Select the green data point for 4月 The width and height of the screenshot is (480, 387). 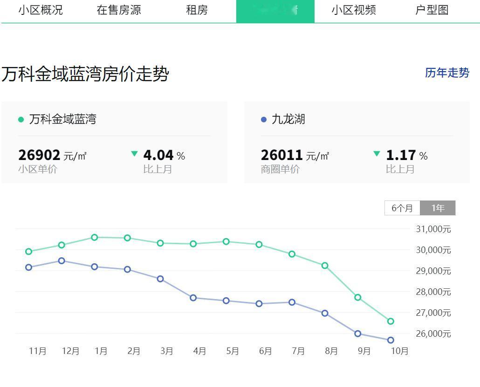click(193, 244)
